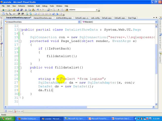162x121 pixels.
Task: Click the Open File folder icon
Action: (x=14, y=10)
